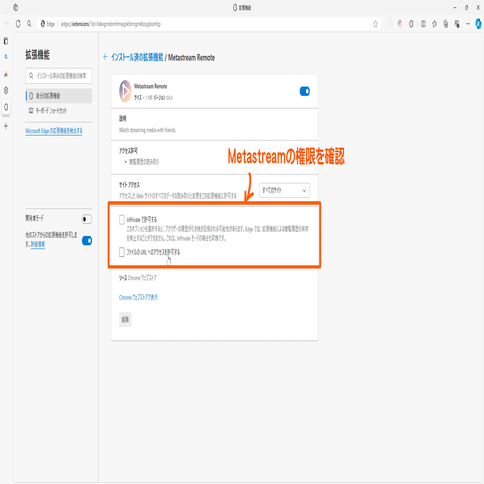Add page to favorites with star icon
This screenshot has height=484, width=484.
376,24
